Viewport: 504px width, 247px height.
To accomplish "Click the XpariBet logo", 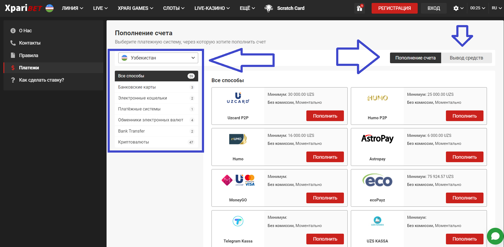I will tap(23, 8).
